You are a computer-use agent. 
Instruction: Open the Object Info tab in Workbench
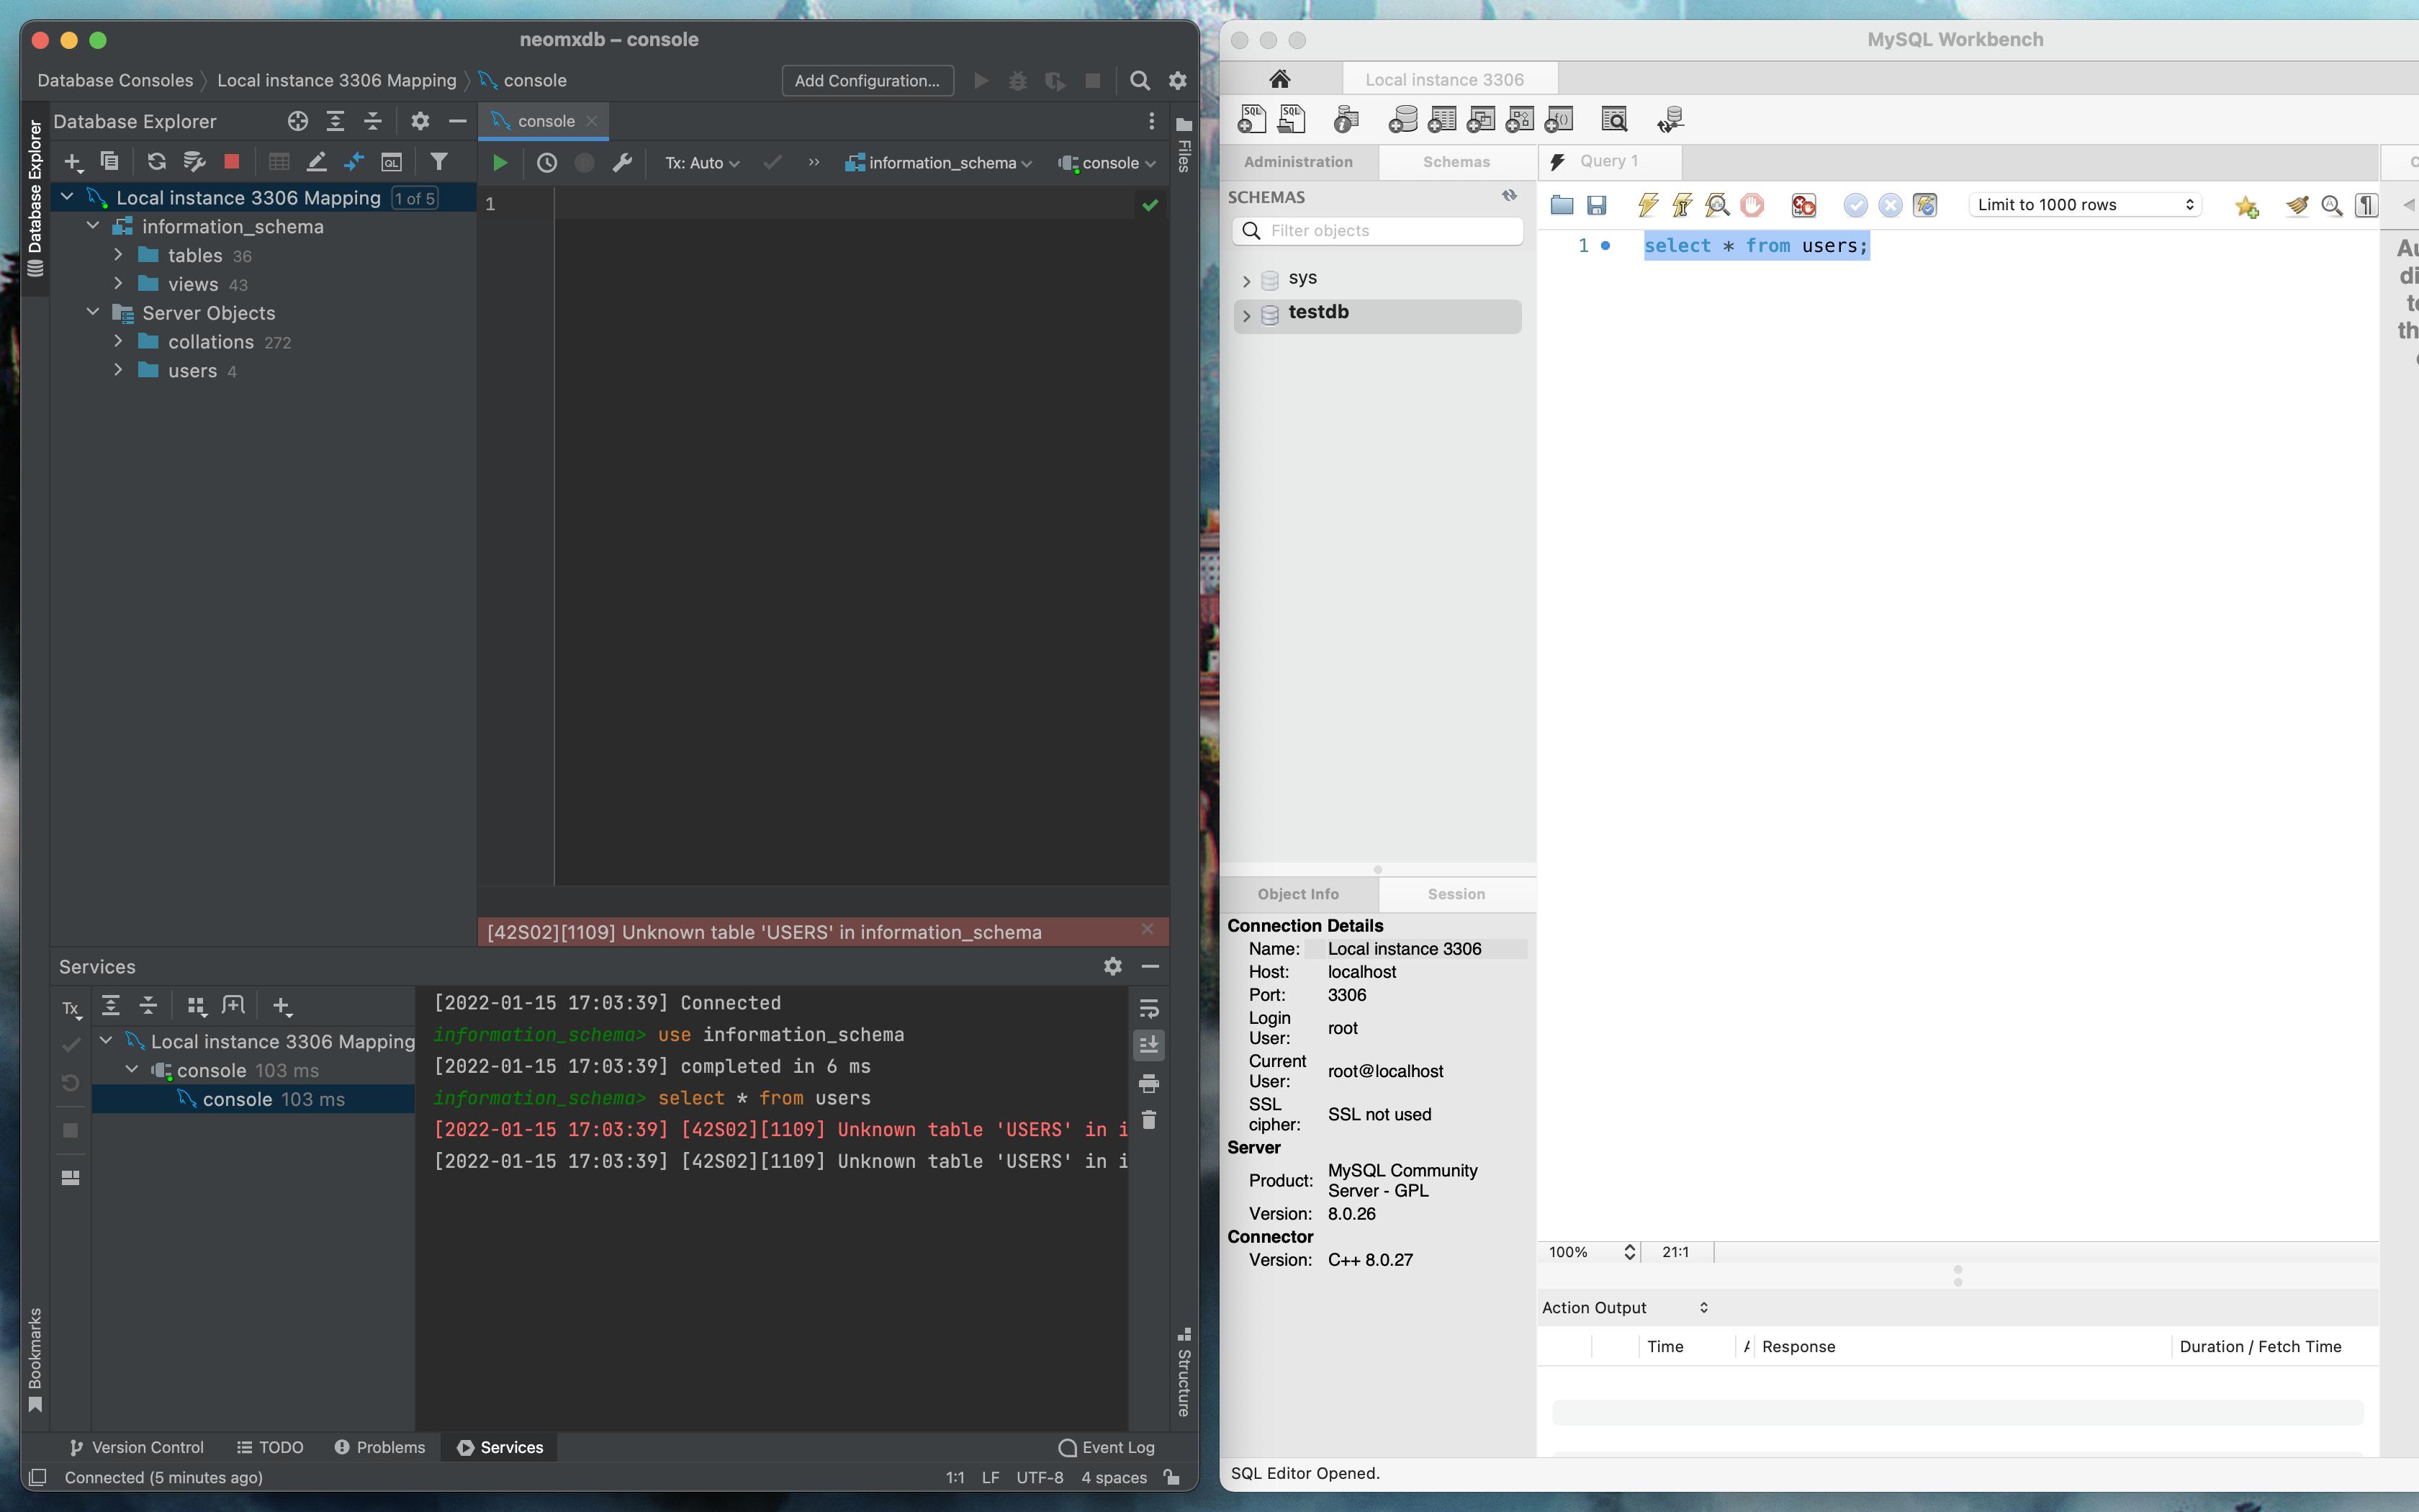pyautogui.click(x=1297, y=894)
